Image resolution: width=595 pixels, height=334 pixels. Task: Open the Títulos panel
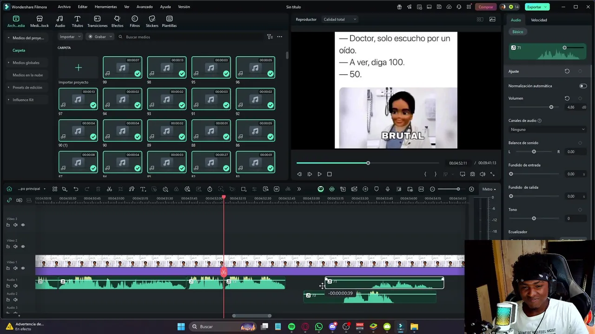pos(77,21)
